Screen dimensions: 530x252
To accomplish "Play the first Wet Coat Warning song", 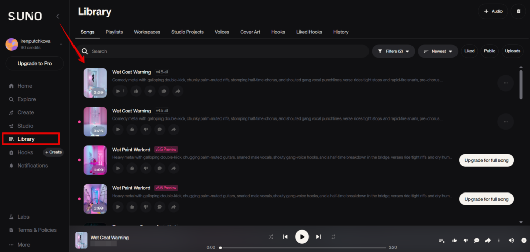I will pos(120,91).
